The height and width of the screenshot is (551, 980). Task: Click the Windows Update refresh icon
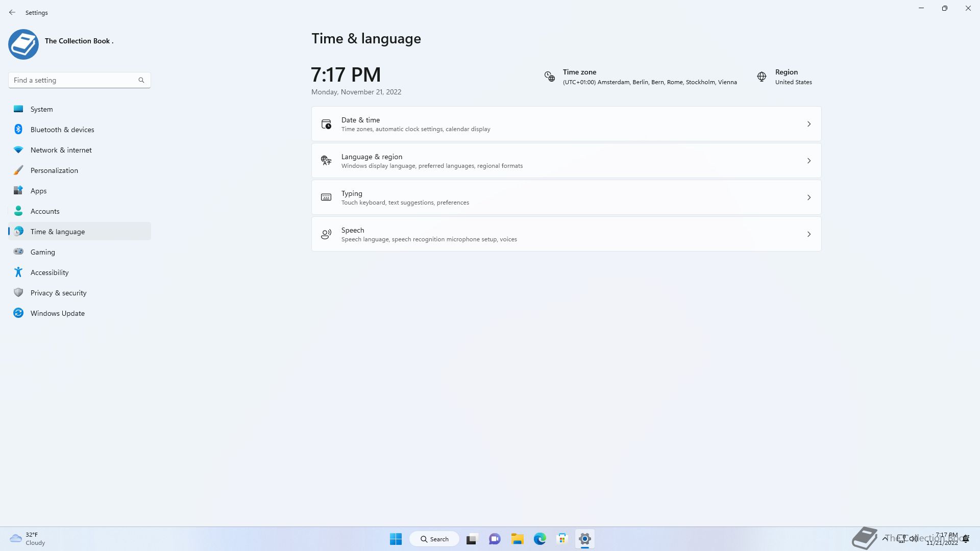tap(18, 313)
